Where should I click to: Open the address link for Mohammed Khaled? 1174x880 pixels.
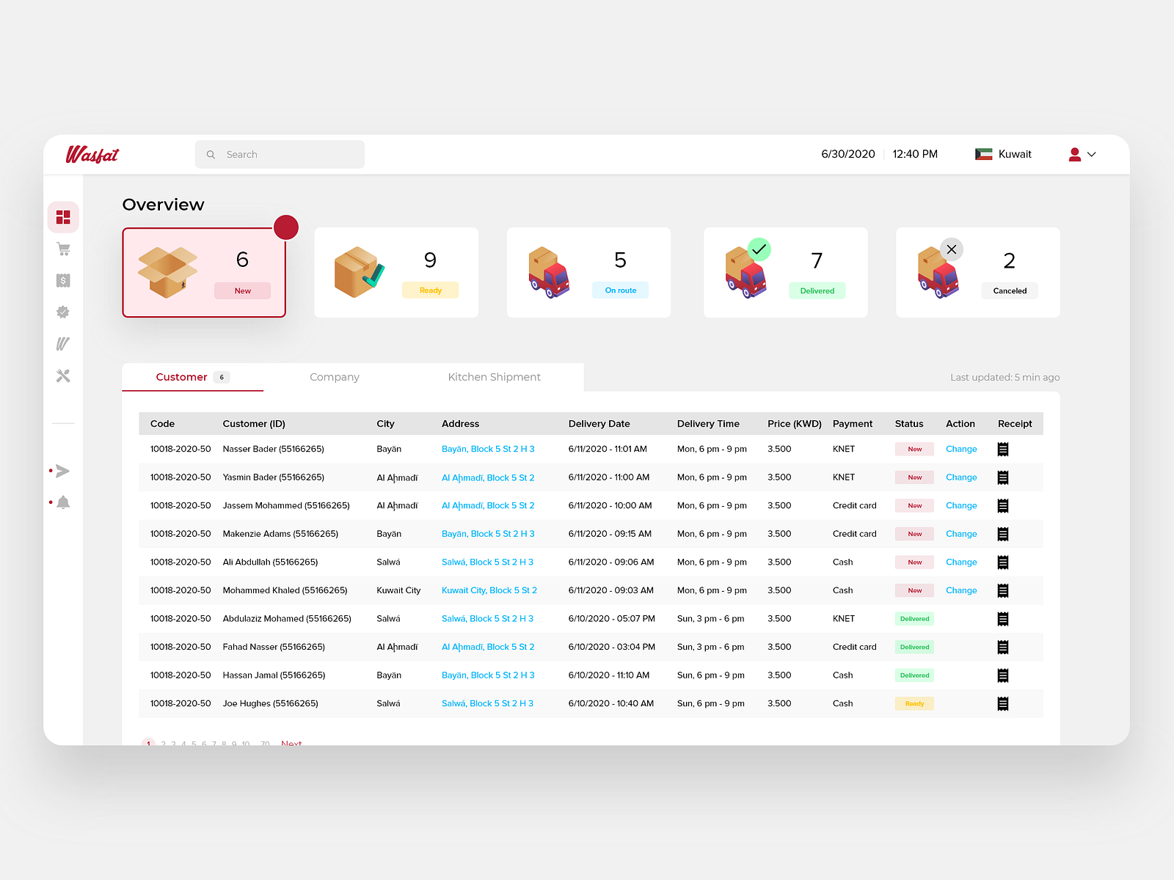[x=489, y=590]
